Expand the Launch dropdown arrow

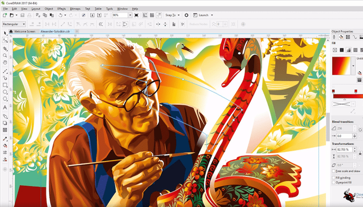212,15
